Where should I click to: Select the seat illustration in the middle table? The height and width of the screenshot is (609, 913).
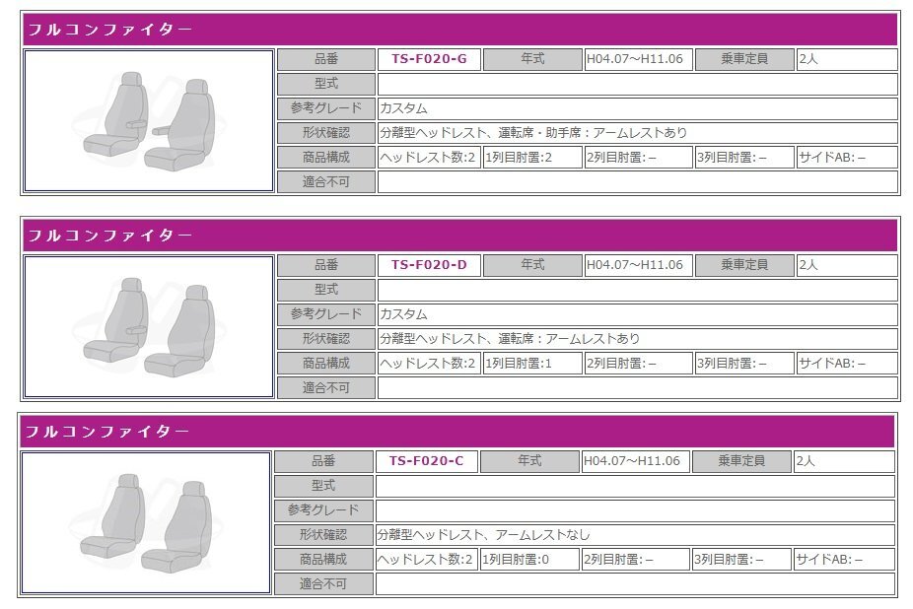tap(148, 325)
